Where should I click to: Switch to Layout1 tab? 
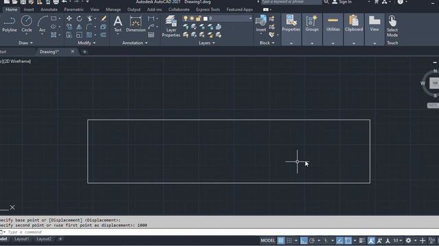point(21,239)
